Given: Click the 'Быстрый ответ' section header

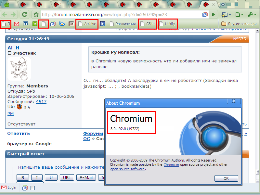Looking at the screenshot, I should (x=26, y=154).
